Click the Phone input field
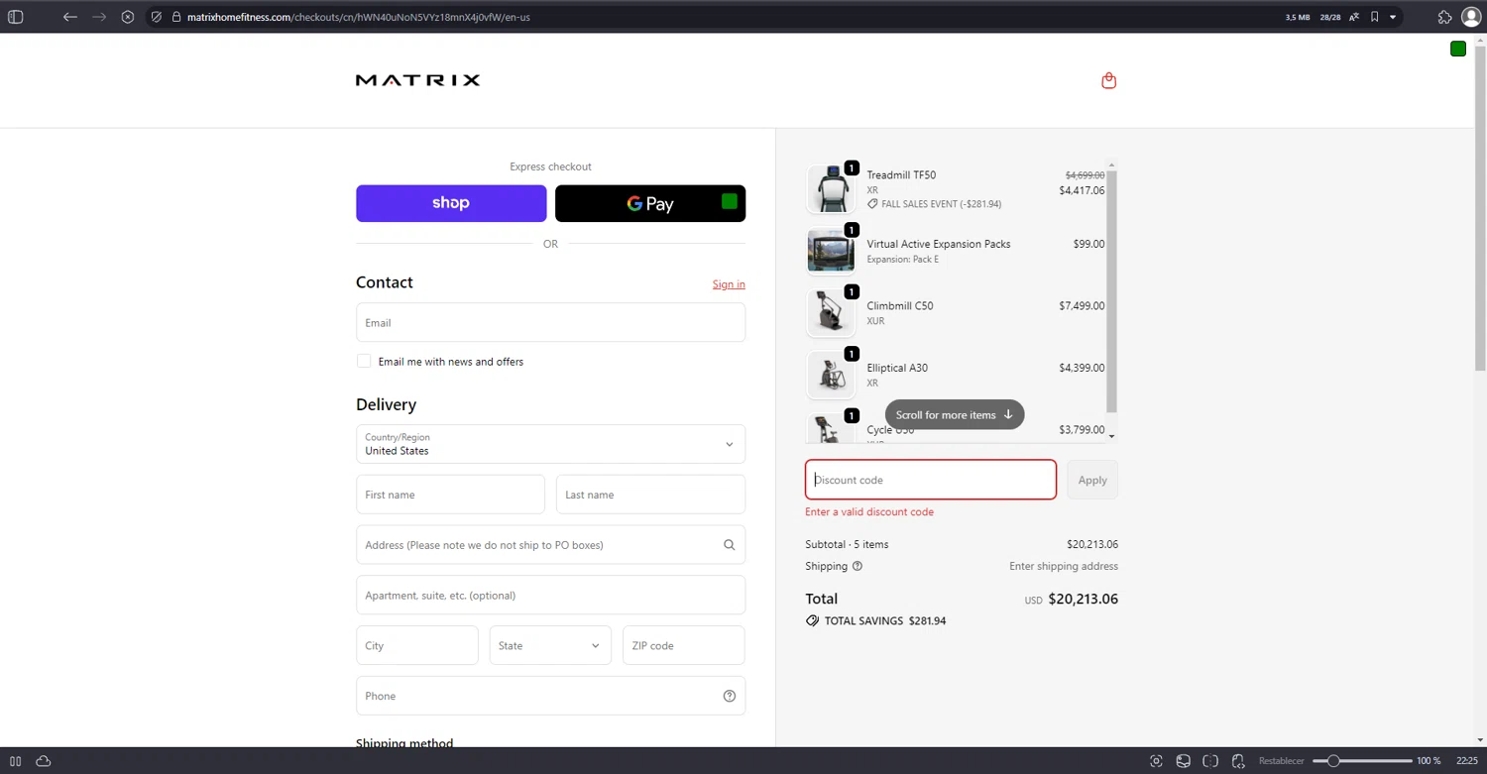 pyautogui.click(x=550, y=696)
